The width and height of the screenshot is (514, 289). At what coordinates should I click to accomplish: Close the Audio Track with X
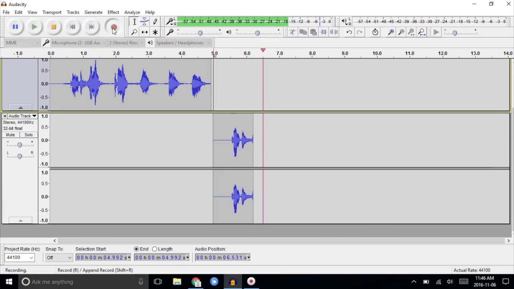5,116
